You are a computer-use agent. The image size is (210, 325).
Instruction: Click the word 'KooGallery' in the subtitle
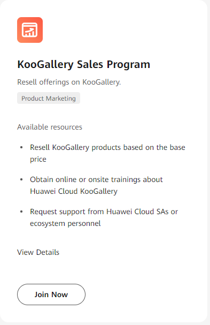(x=102, y=82)
